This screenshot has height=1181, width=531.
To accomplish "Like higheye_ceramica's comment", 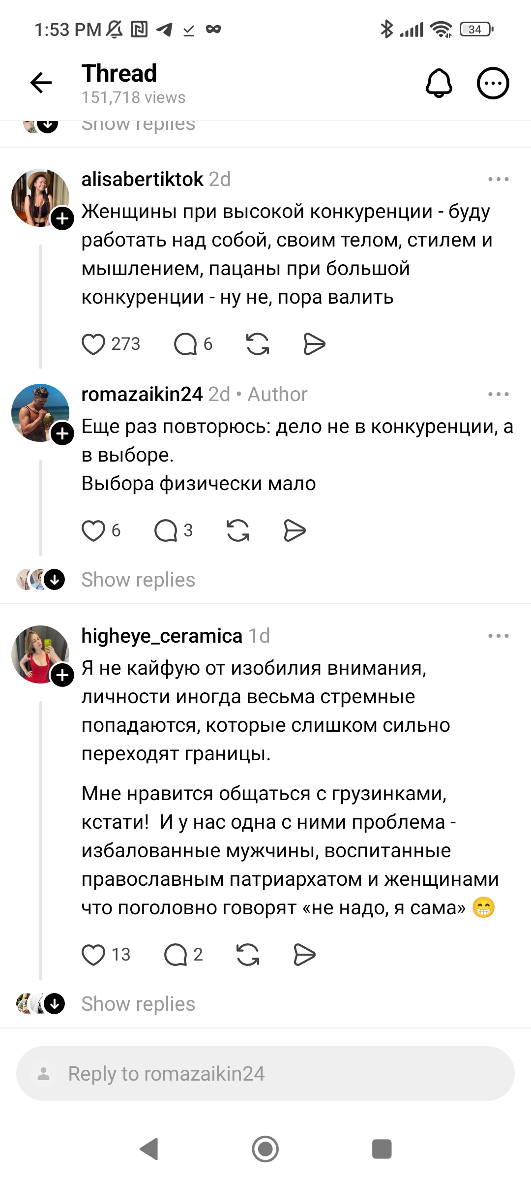I will 93,955.
